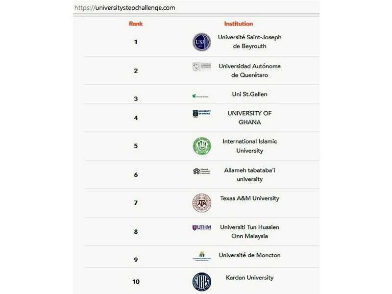Select Kardan University name text

(x=249, y=278)
